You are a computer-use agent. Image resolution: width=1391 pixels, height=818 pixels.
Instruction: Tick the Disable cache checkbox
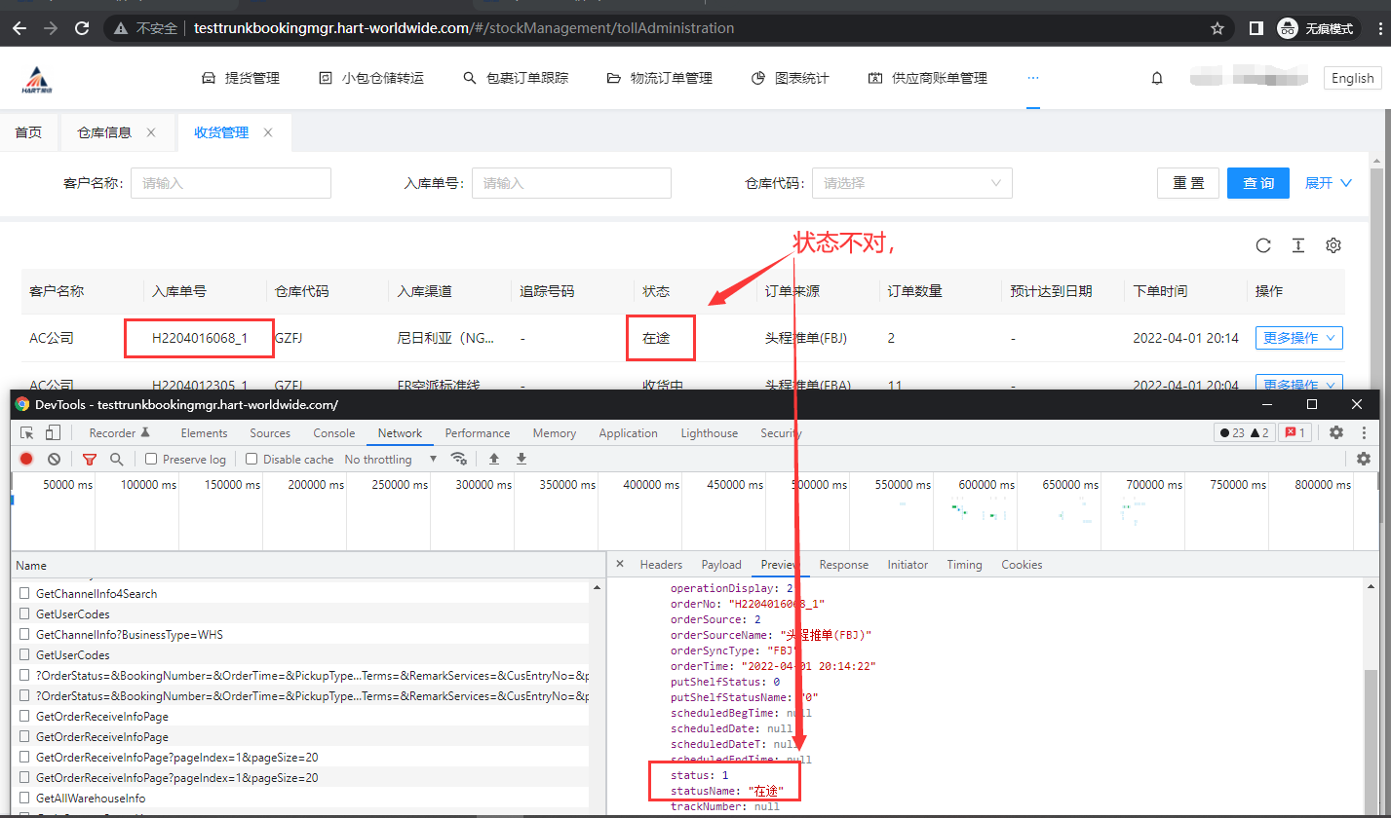251,459
